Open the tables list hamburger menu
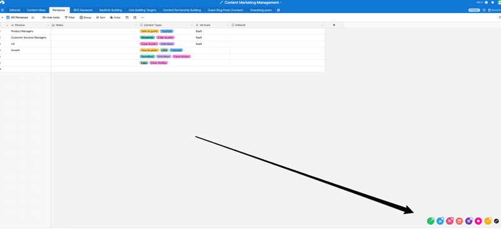The width and height of the screenshot is (501, 229). [3, 10]
